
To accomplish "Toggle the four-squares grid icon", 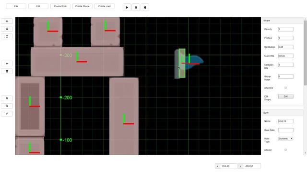I will click(x=7, y=71).
